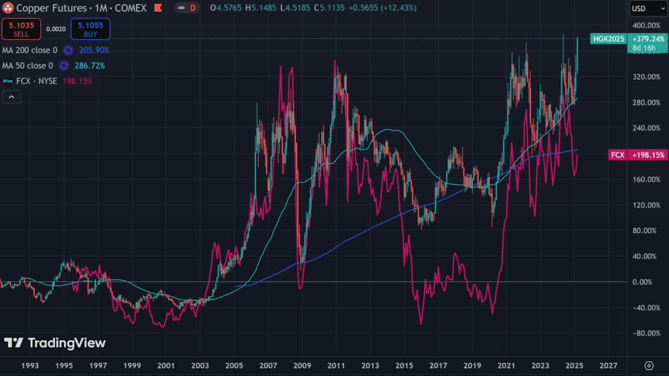Click the MA 200 indicator refresh icon

68,50
